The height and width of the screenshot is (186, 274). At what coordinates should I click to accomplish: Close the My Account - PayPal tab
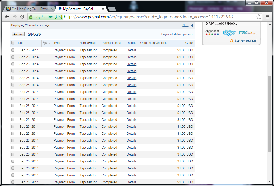[x=103, y=9]
